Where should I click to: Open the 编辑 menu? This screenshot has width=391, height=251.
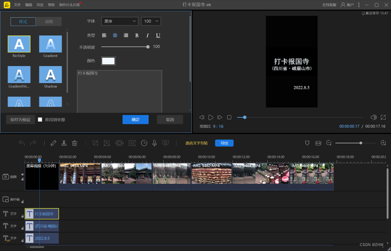click(28, 5)
